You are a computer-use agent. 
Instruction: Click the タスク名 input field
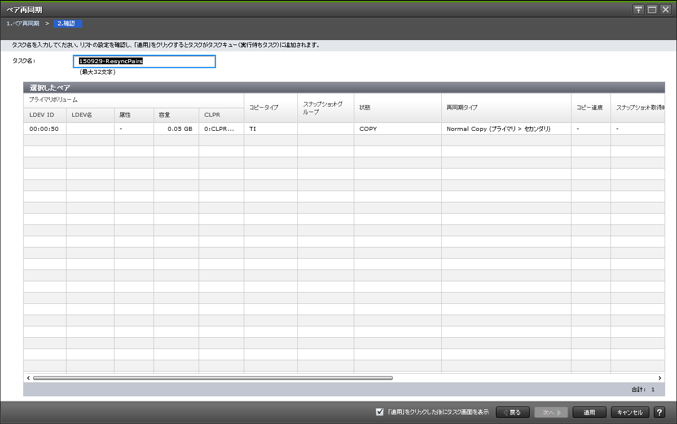point(144,61)
